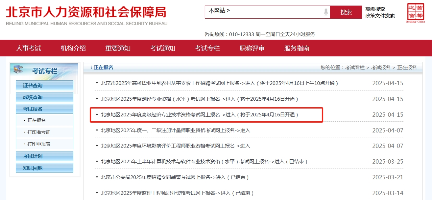Viewport: 432px width, 200px height.
Task: Click 考试专栏 in the breadcrumb path
Action: point(355,67)
